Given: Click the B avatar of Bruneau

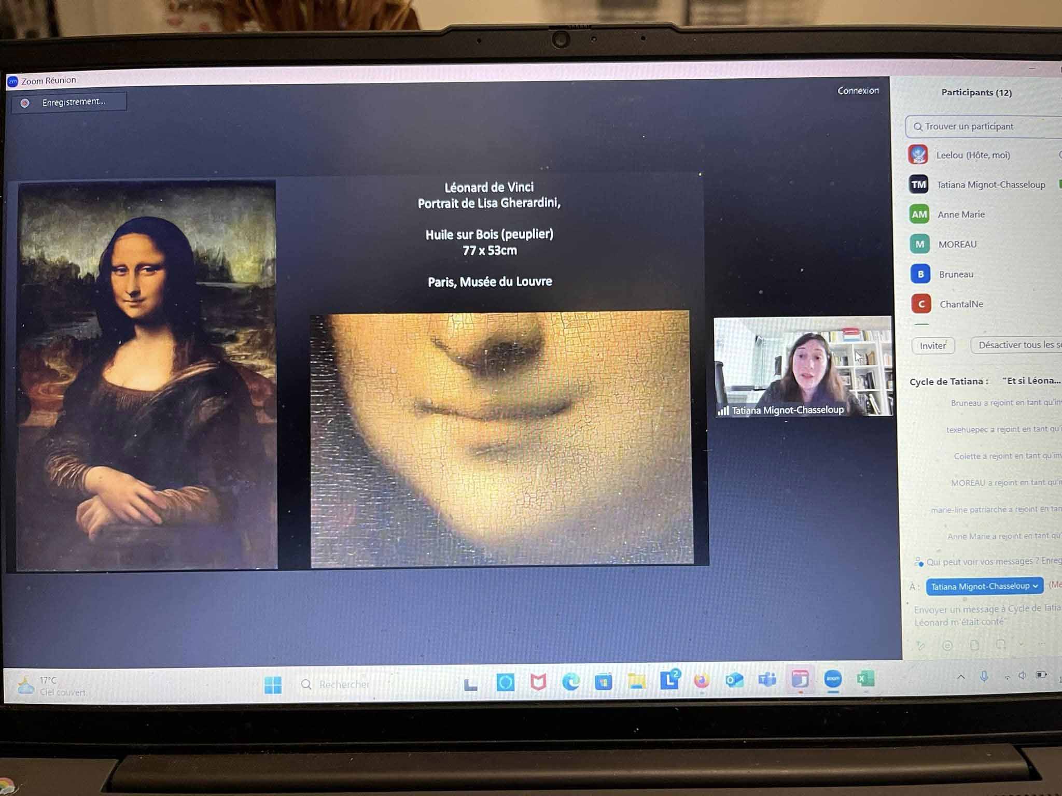Looking at the screenshot, I should [x=920, y=274].
